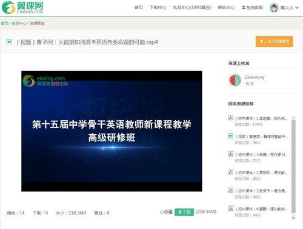This screenshot has width=303, height=229.
Task: Click the PDF icon next to 72次 item
Action: [231, 154]
